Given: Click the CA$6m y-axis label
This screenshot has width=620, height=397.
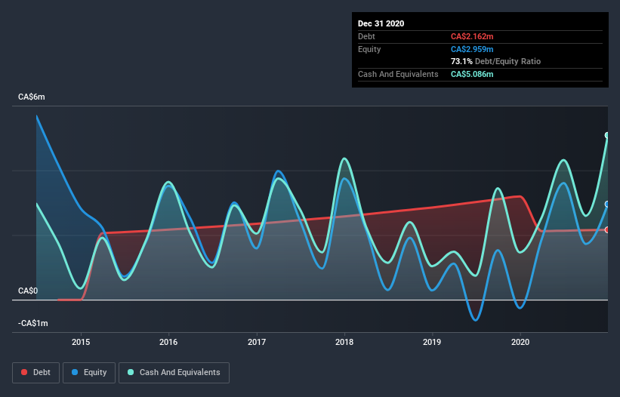Looking at the screenshot, I should pos(32,97).
